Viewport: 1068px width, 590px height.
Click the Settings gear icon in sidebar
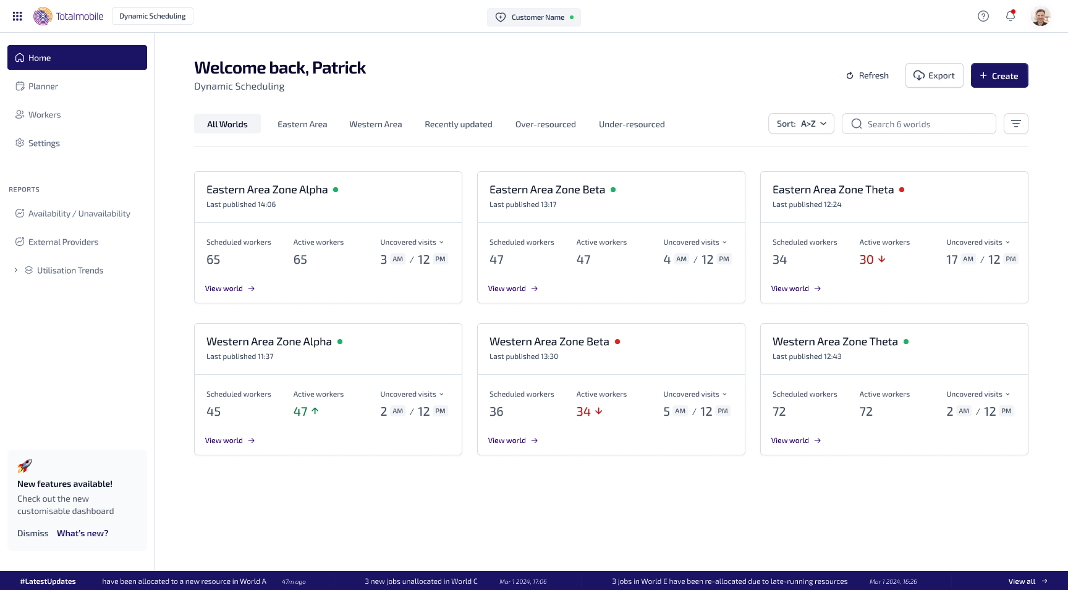click(x=20, y=143)
